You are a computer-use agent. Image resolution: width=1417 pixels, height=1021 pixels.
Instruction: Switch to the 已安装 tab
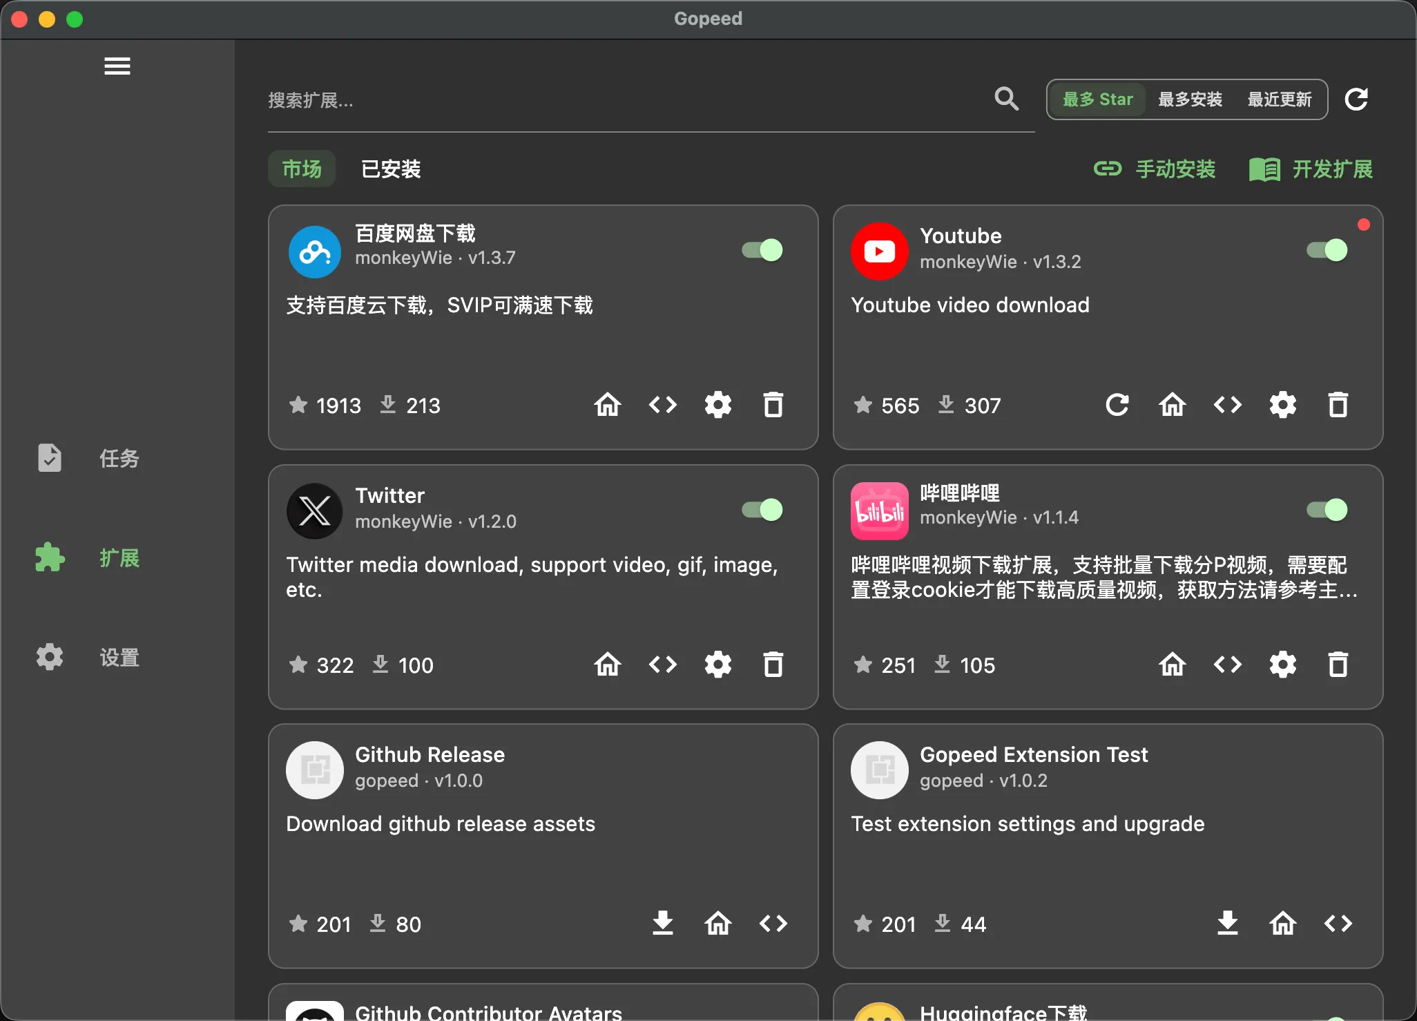391,169
